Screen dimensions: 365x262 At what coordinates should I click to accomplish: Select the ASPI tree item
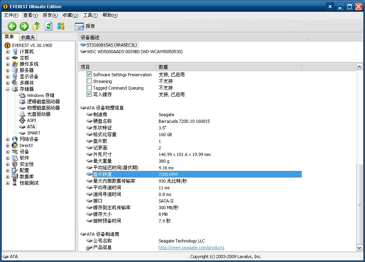tap(32, 120)
